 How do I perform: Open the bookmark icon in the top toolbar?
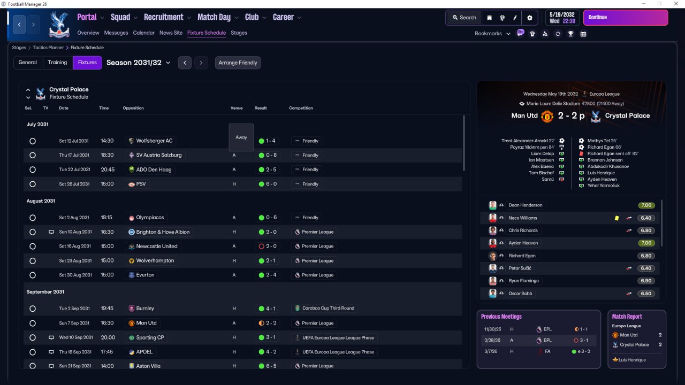[489, 18]
